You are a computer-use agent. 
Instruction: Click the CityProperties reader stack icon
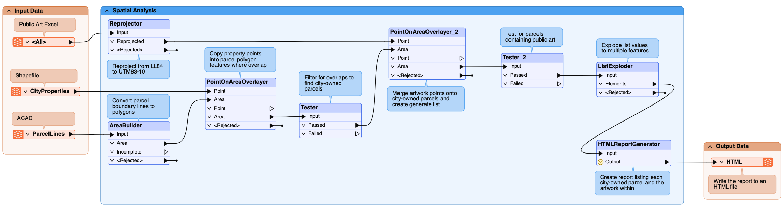pyautogui.click(x=16, y=91)
